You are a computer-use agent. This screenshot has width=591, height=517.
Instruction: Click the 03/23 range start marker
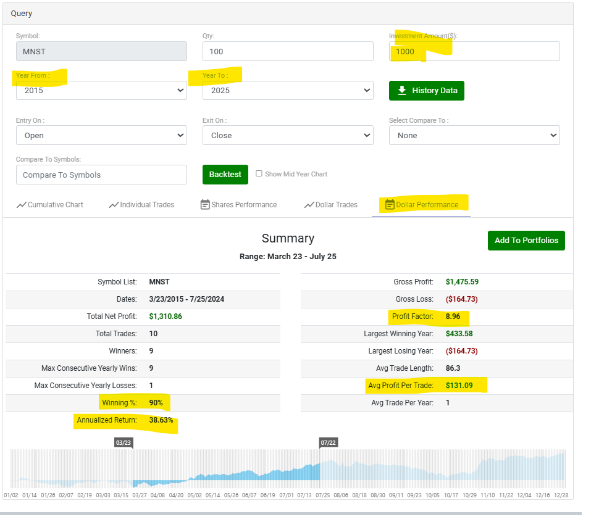pyautogui.click(x=124, y=442)
